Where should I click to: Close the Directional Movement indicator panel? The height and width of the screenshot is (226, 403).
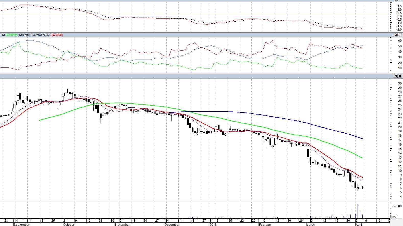400,35
